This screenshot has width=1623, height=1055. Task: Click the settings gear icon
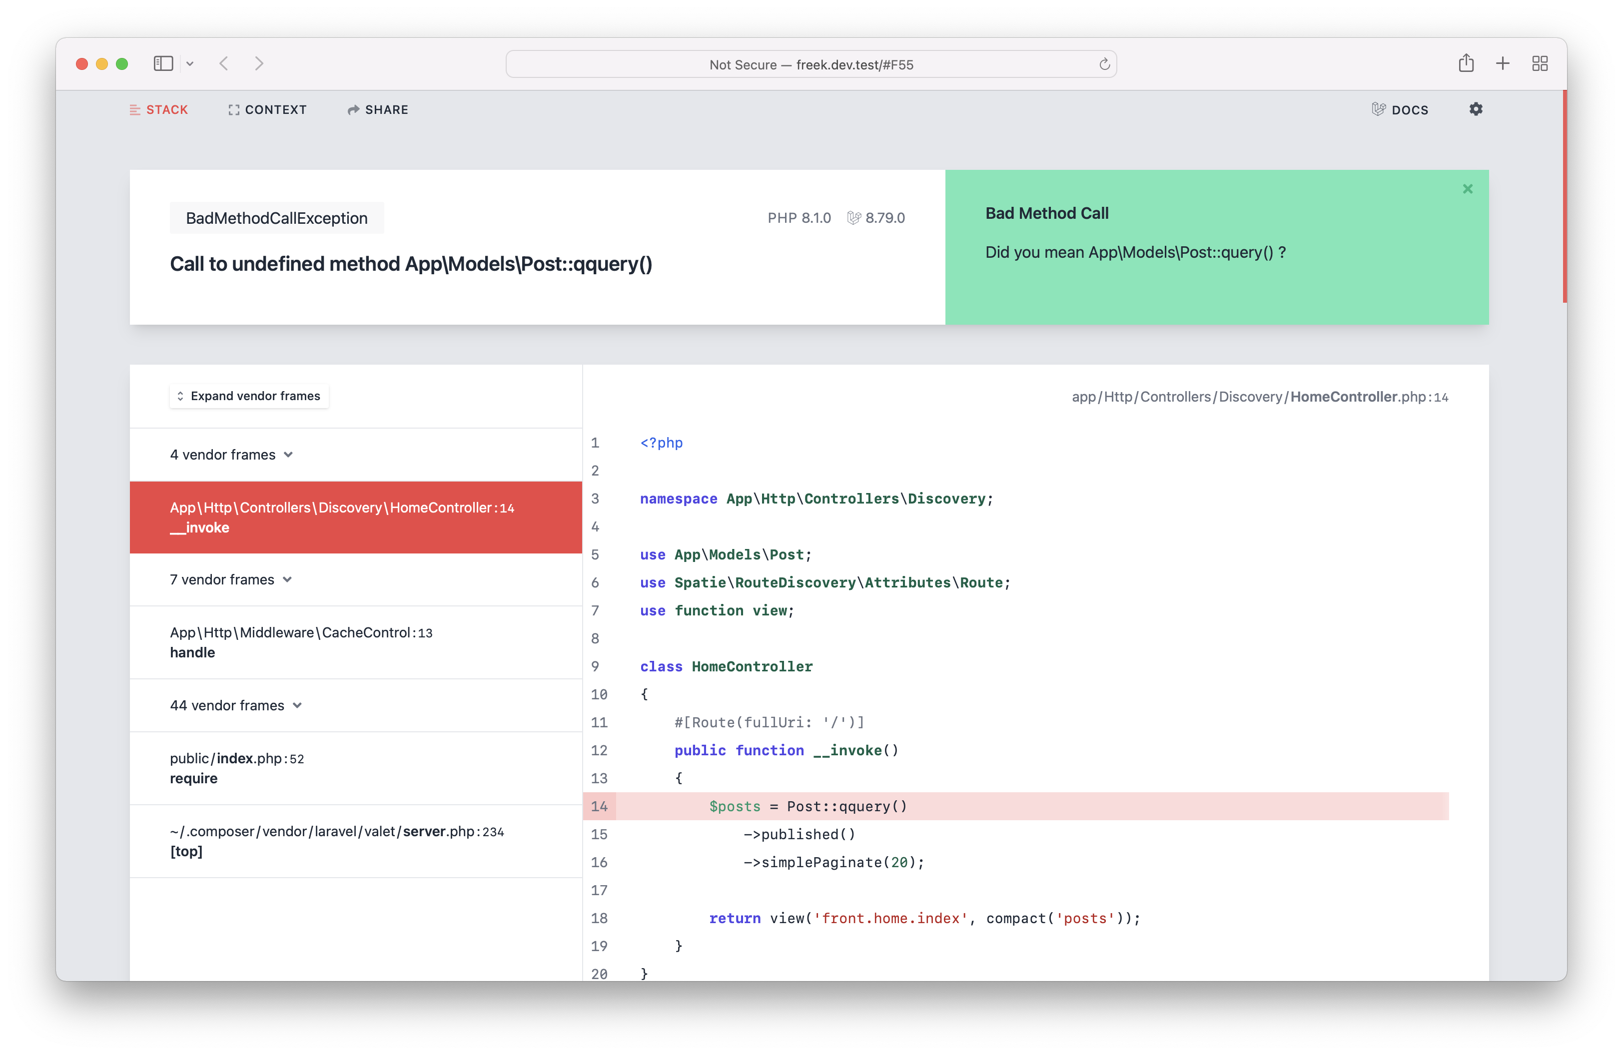(1476, 109)
